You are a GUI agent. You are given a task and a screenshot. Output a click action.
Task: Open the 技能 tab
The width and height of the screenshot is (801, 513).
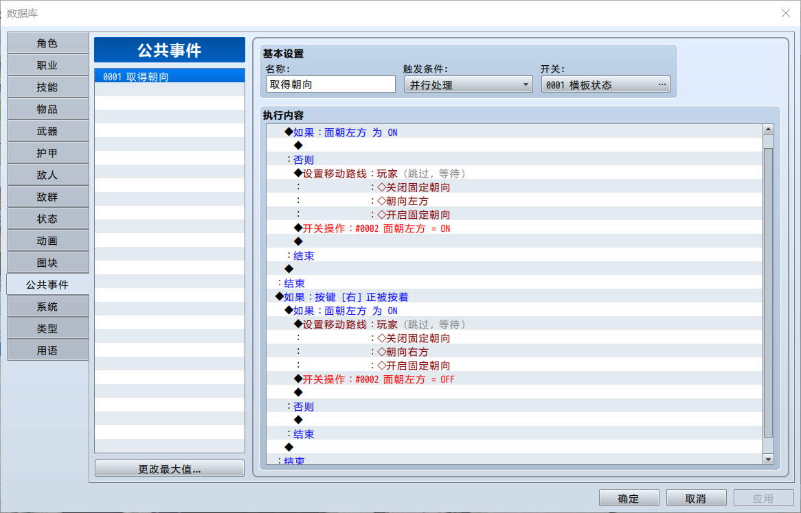pos(47,87)
